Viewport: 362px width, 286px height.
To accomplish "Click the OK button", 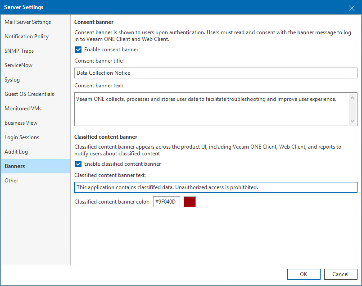I will click(x=303, y=274).
